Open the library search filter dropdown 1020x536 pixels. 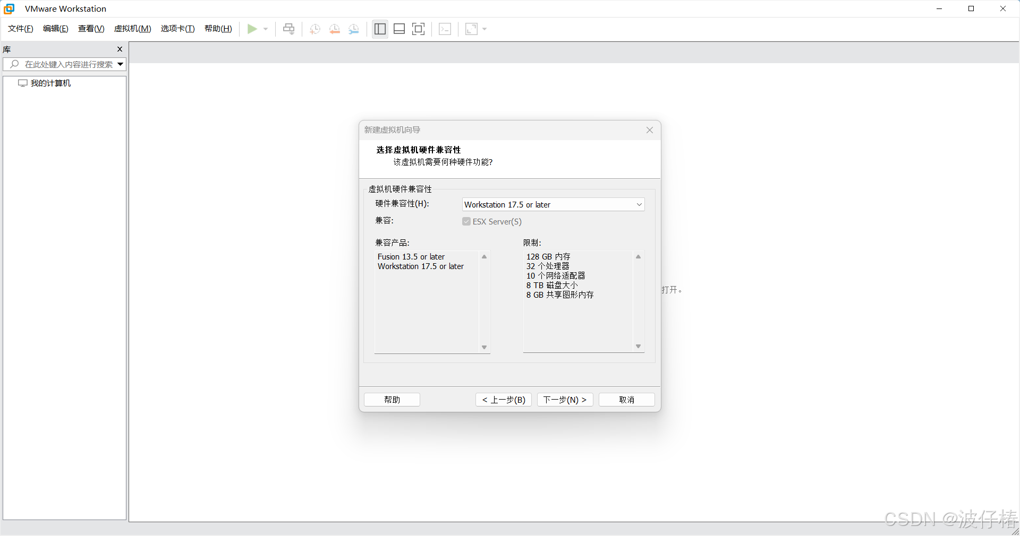click(121, 64)
